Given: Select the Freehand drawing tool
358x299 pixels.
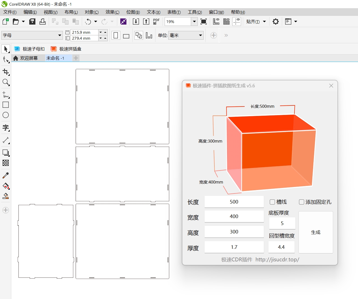Looking at the screenshot, I should (6, 94).
